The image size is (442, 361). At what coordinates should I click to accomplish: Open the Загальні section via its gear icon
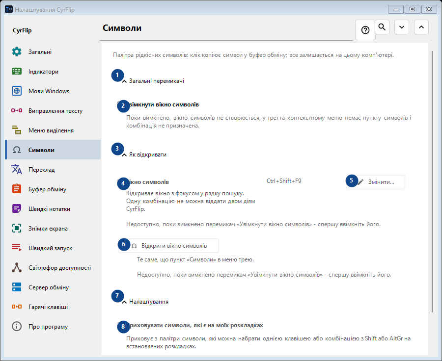pyautogui.click(x=17, y=52)
